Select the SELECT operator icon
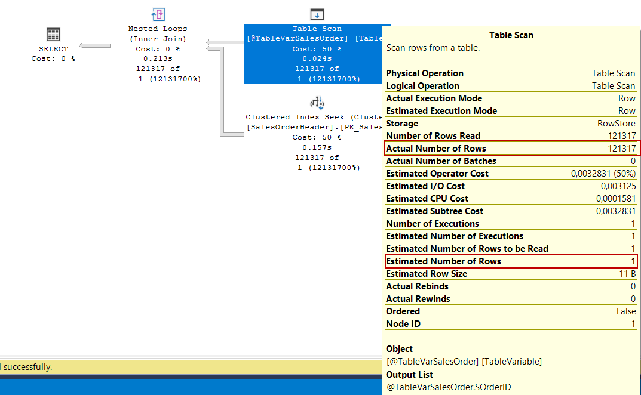 (53, 35)
